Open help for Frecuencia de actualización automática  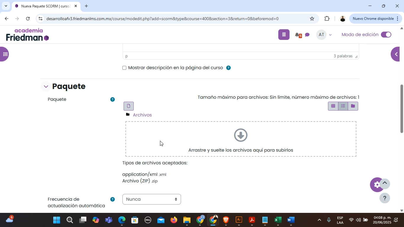pos(112,199)
